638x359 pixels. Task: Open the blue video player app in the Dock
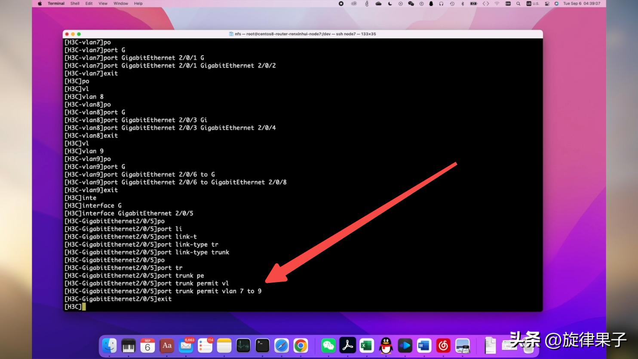pyautogui.click(x=405, y=345)
